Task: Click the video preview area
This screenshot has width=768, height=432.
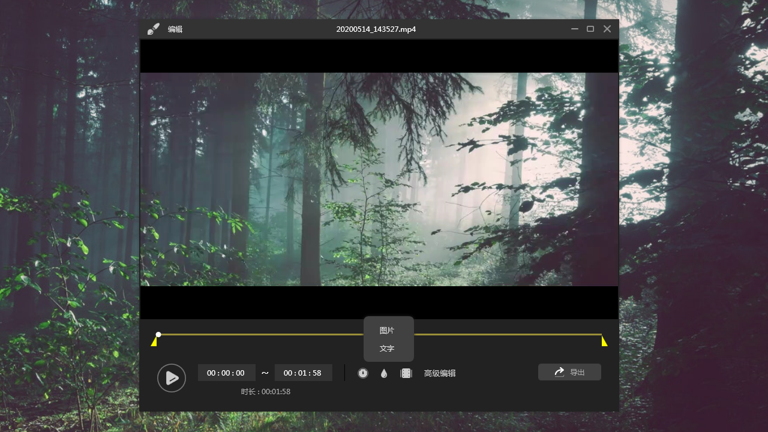Action: point(379,179)
